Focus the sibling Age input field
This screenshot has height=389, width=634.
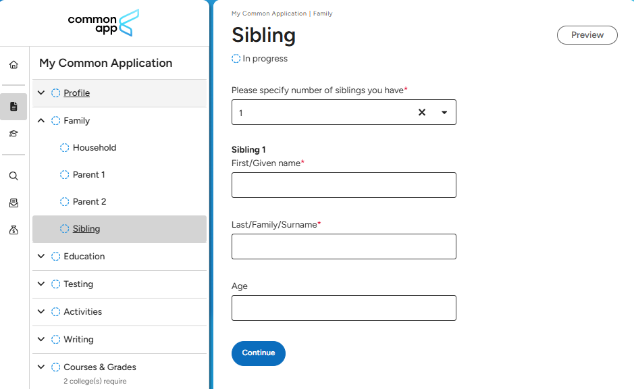point(344,308)
